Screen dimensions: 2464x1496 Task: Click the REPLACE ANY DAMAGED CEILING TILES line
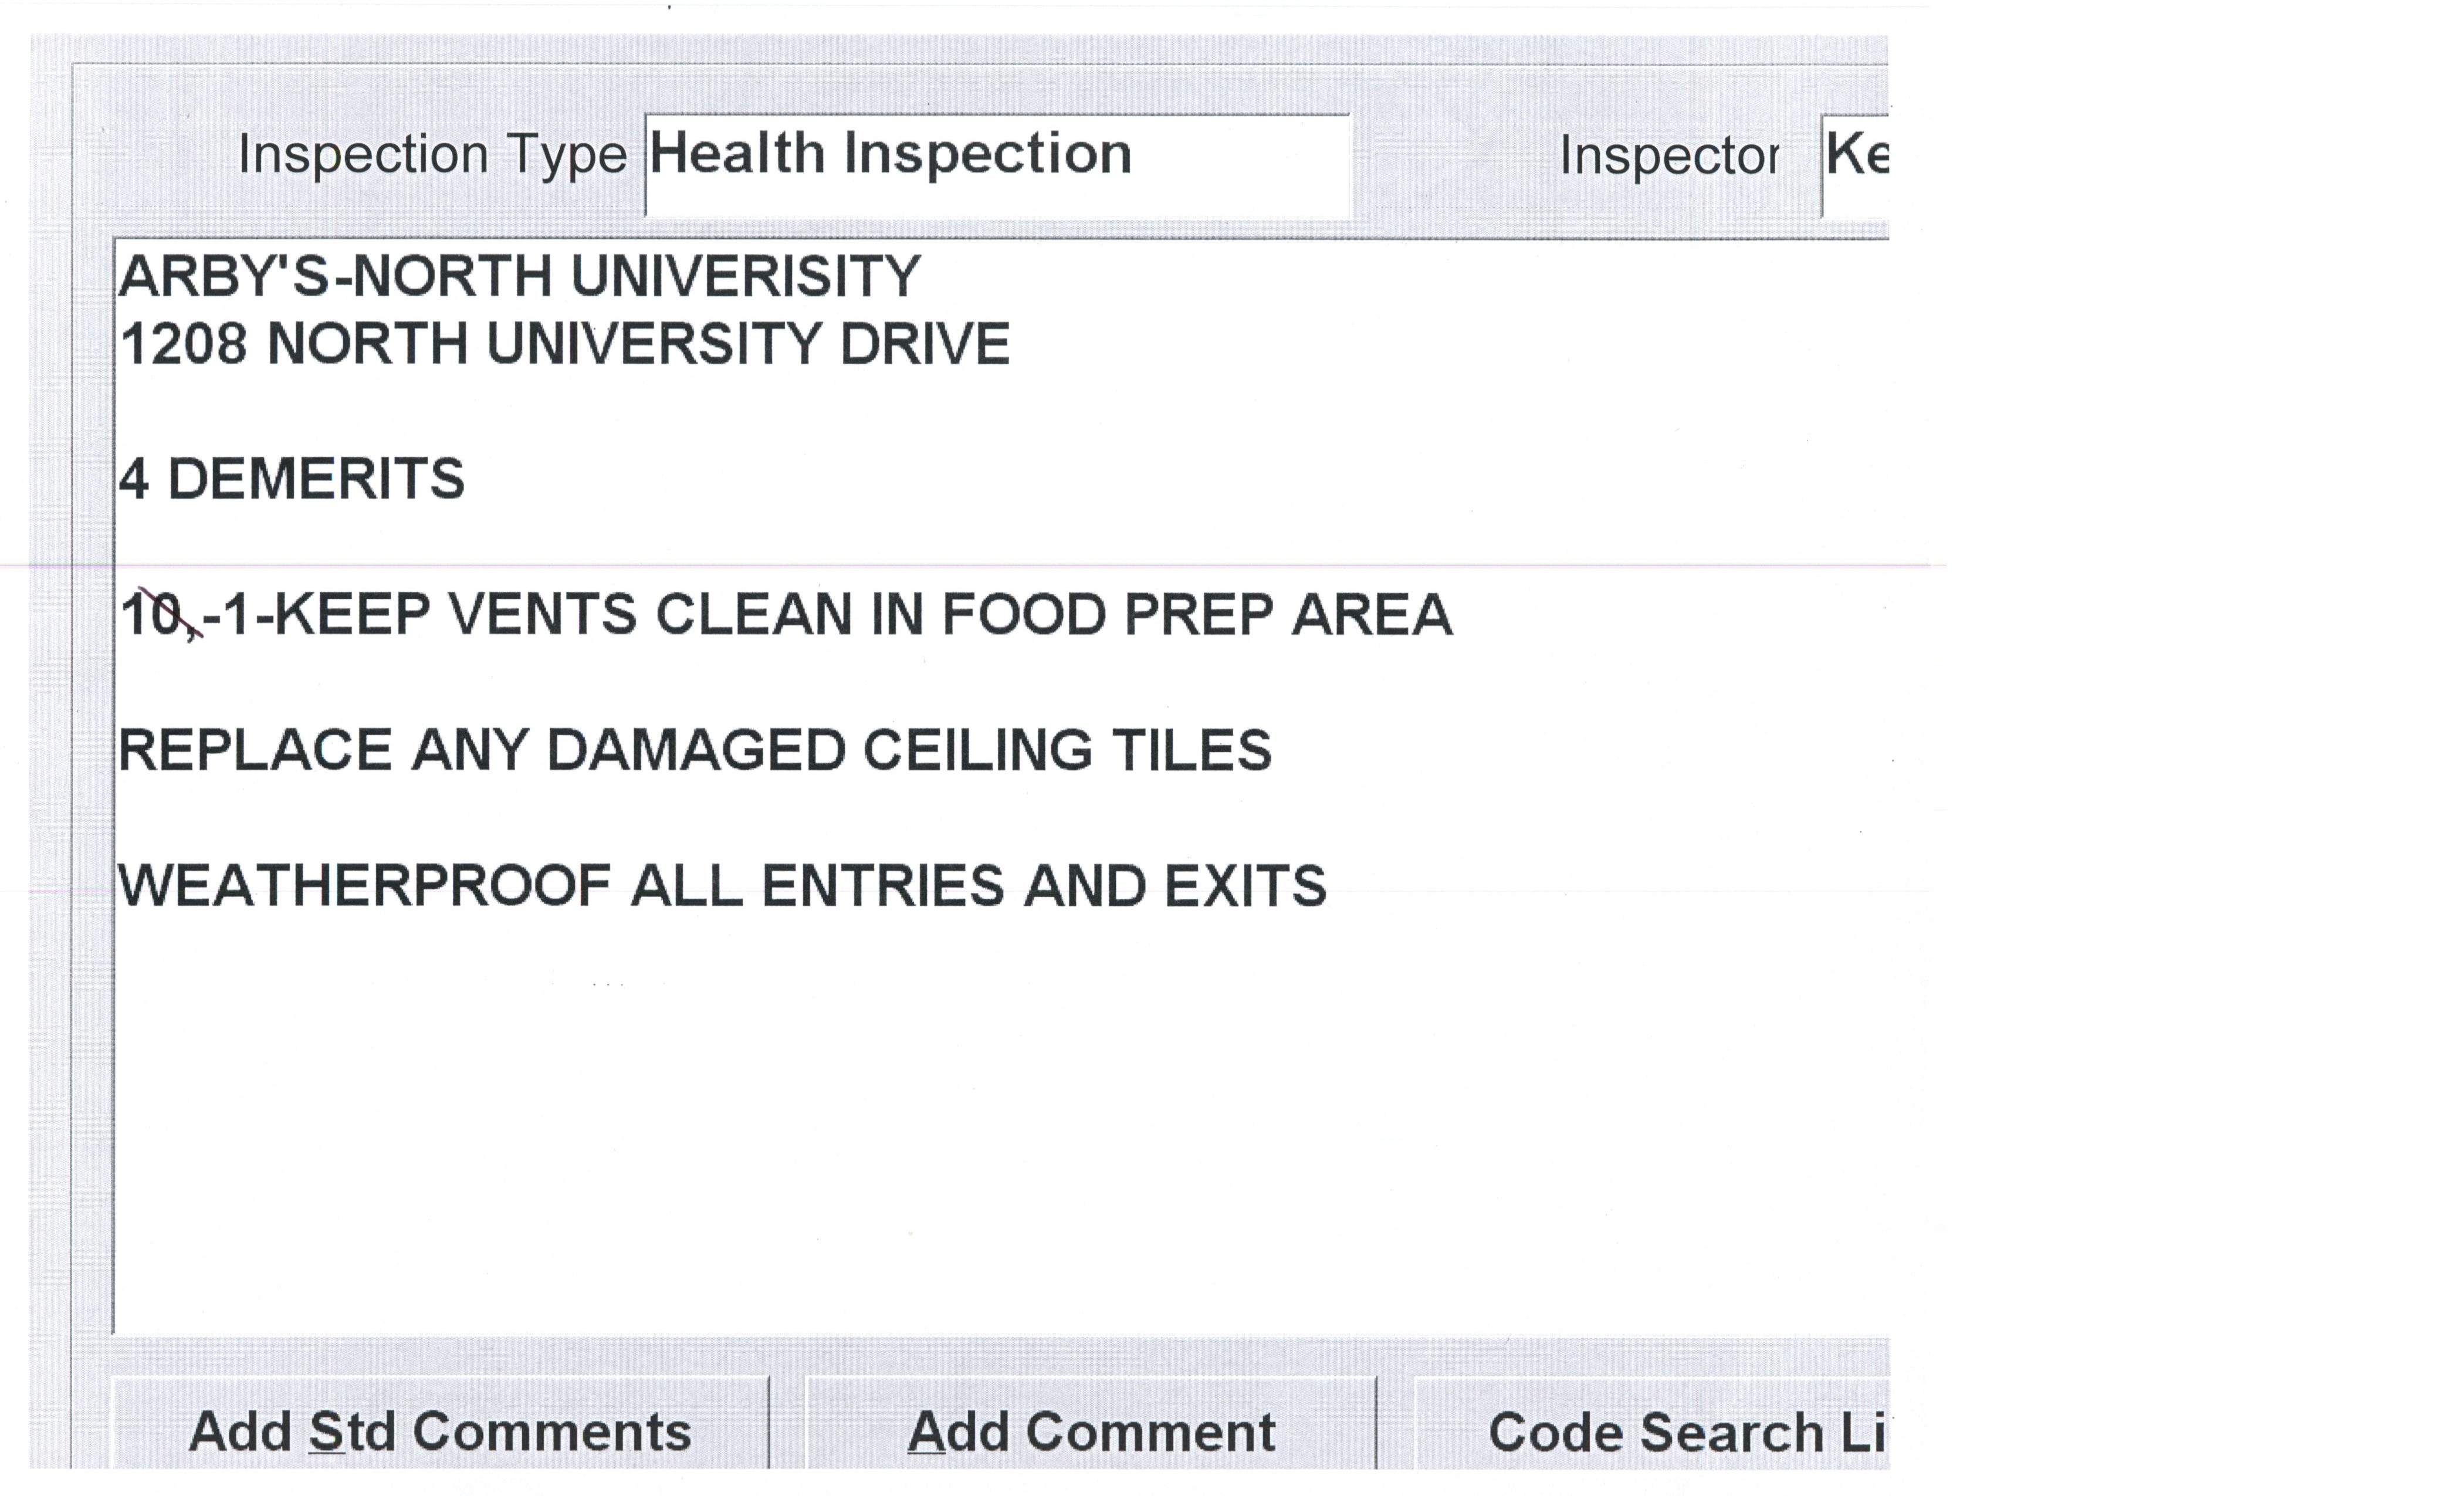coord(695,750)
